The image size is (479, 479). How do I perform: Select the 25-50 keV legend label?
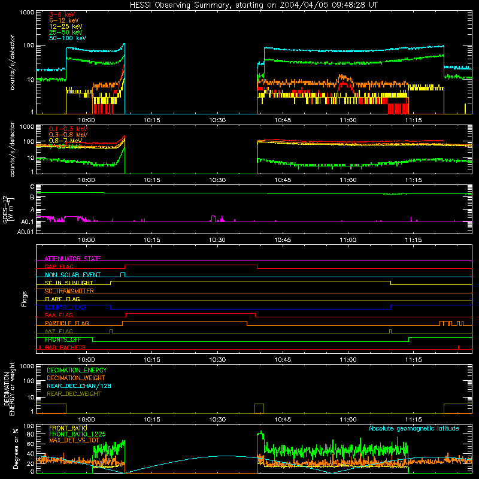click(66, 32)
